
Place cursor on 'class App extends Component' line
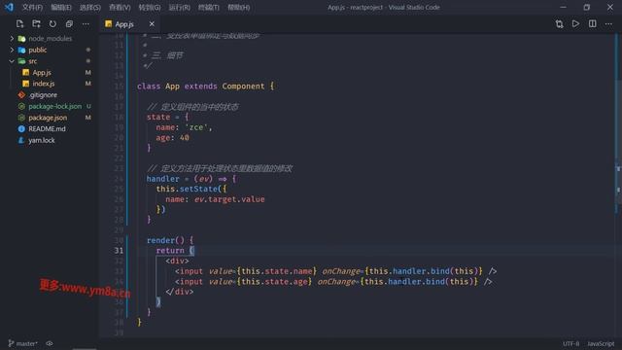coord(205,87)
